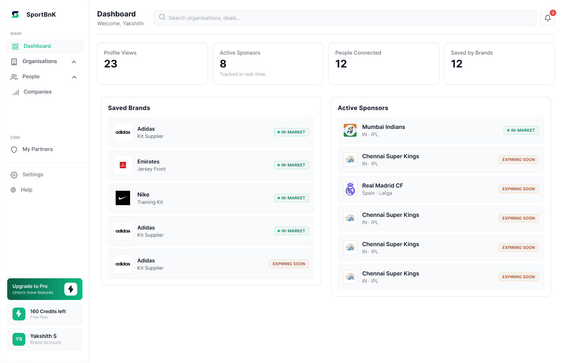
Task: Open the People Connected stat card
Action: tap(384, 63)
